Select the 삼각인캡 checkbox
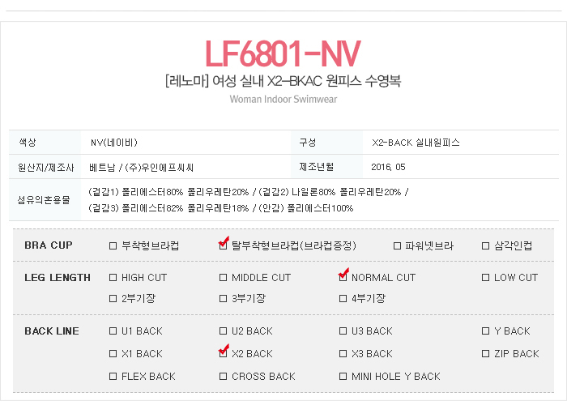This screenshot has height=418, width=567. [486, 245]
